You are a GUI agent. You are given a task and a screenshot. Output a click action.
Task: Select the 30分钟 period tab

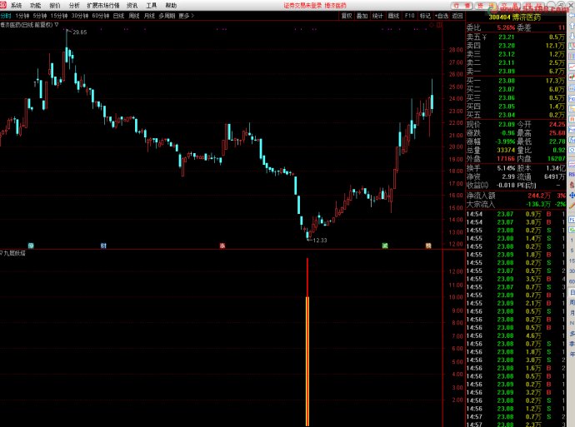coord(80,16)
